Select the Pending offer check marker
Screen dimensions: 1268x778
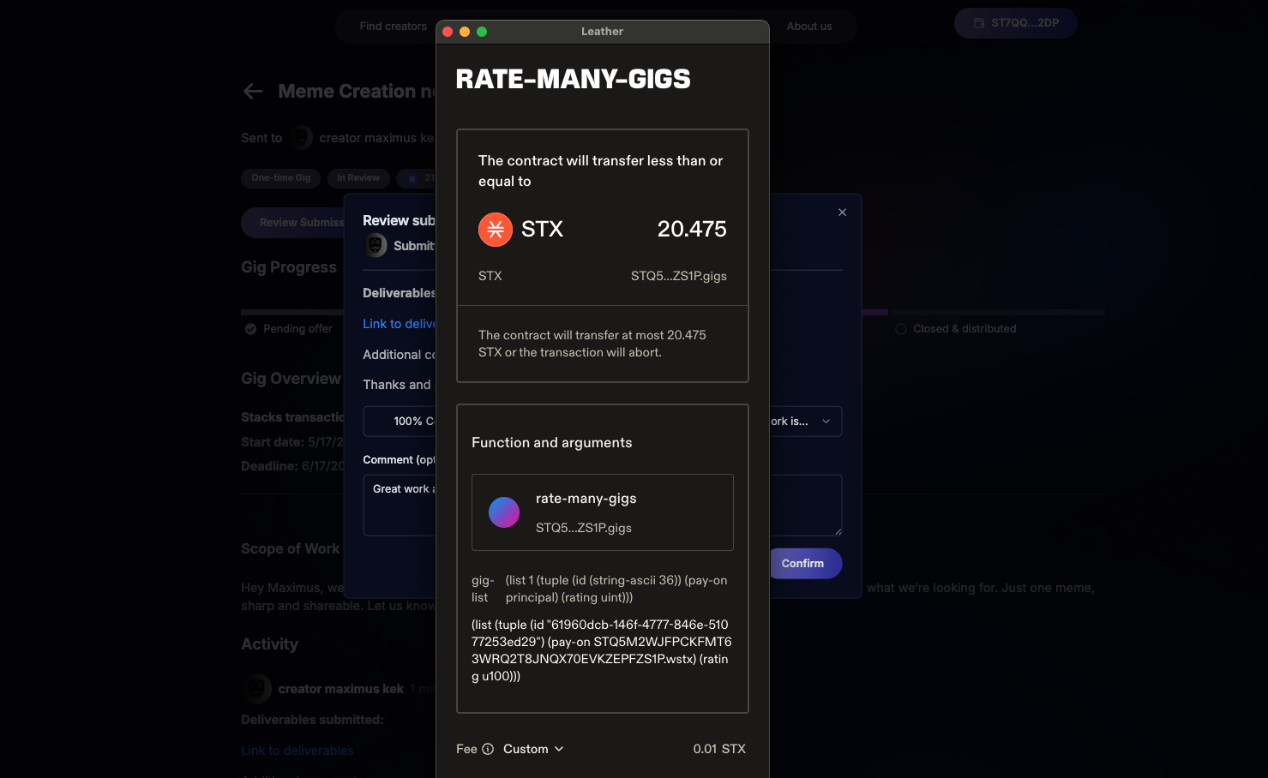pyautogui.click(x=251, y=329)
